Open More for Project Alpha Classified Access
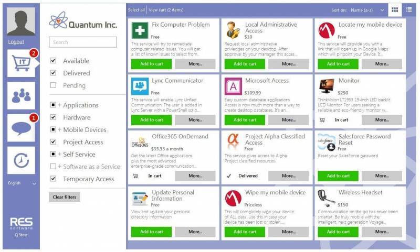The height and width of the screenshot is (252, 420). click(288, 176)
